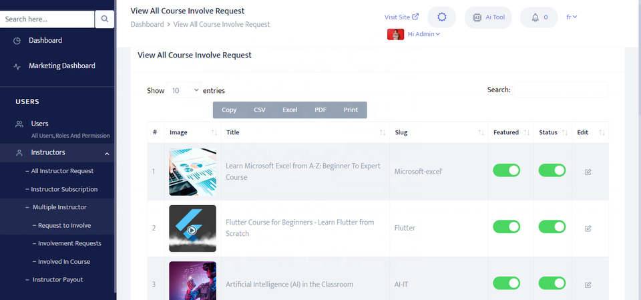Click edit icon for Artificial Intelligence course

click(x=588, y=285)
